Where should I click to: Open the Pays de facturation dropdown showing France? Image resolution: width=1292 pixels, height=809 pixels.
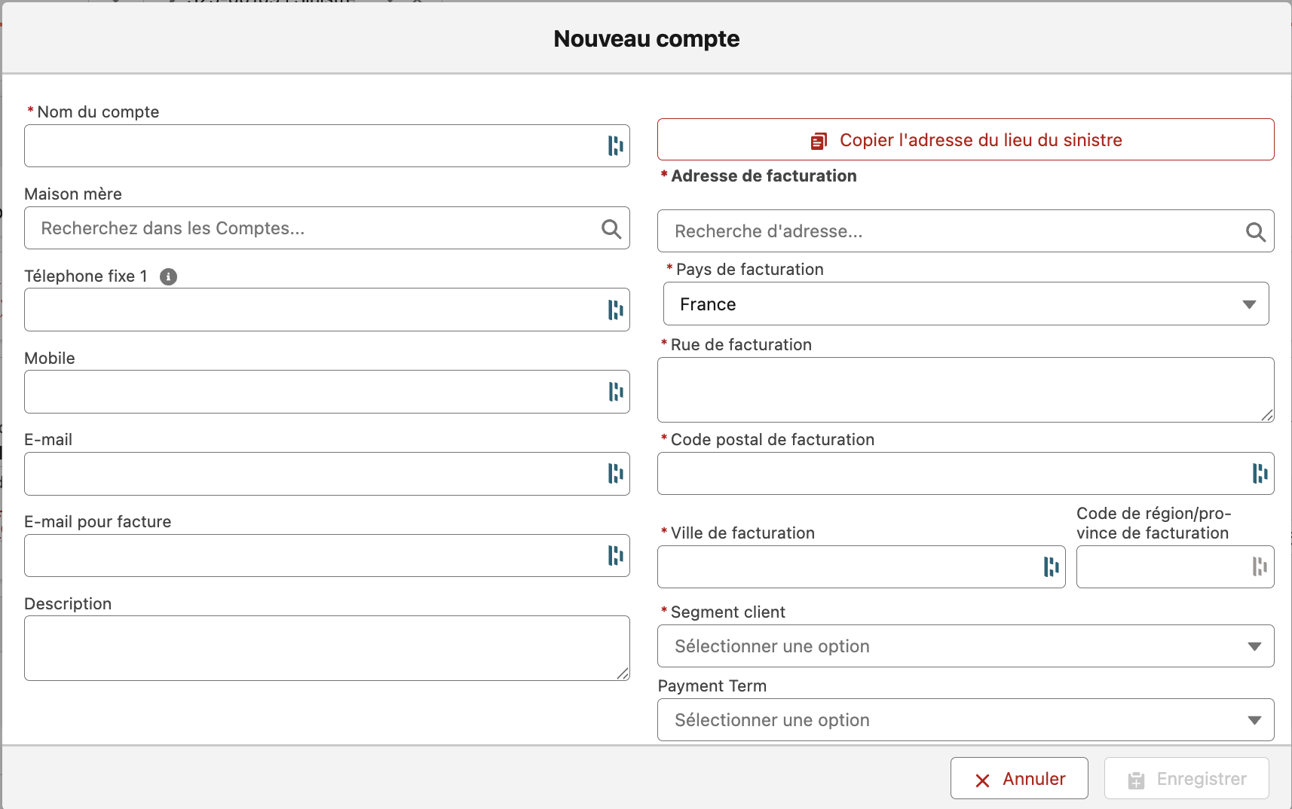click(966, 304)
